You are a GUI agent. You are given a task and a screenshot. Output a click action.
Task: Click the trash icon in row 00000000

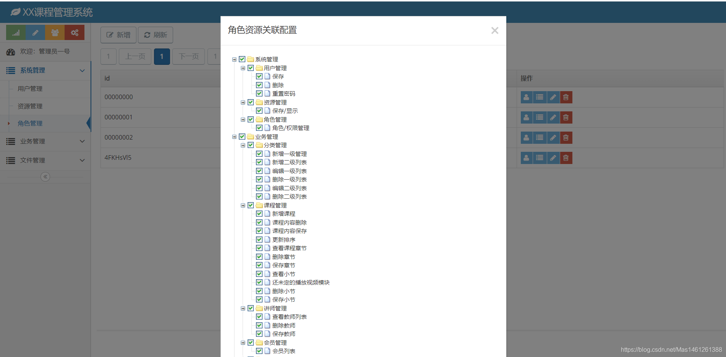tap(566, 97)
